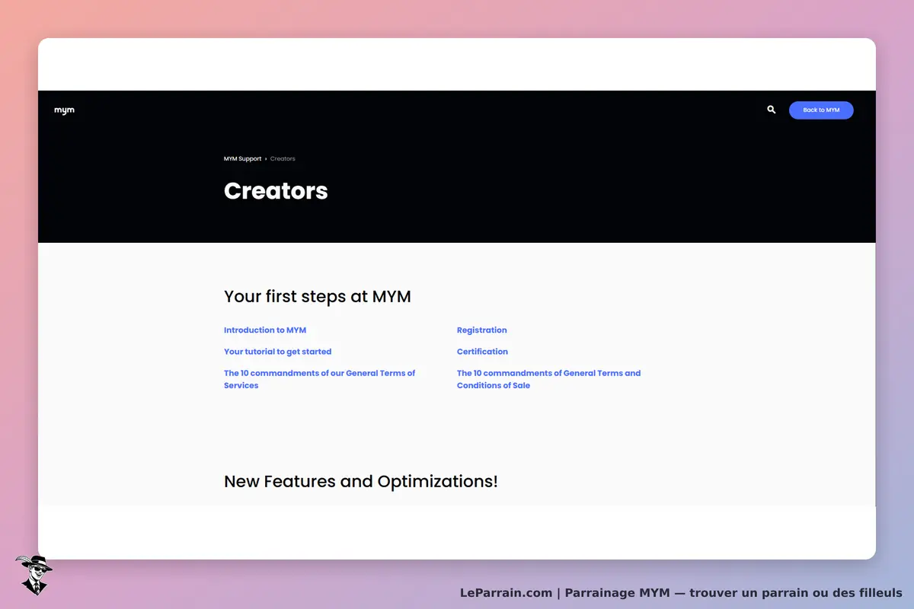
Task: Click the Back to MYM button
Action: pyautogui.click(x=821, y=110)
